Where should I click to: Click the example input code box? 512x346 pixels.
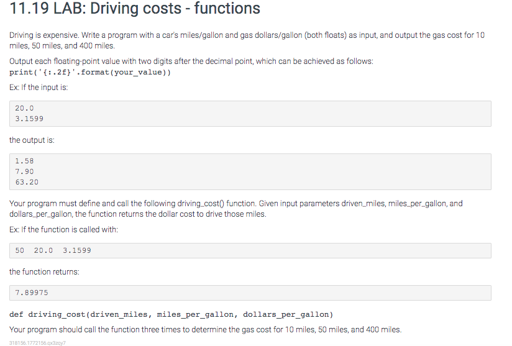(x=250, y=114)
